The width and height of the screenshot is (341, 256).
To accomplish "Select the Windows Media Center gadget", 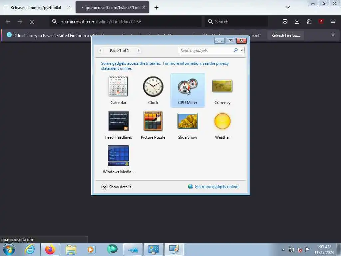I will [x=119, y=160].
